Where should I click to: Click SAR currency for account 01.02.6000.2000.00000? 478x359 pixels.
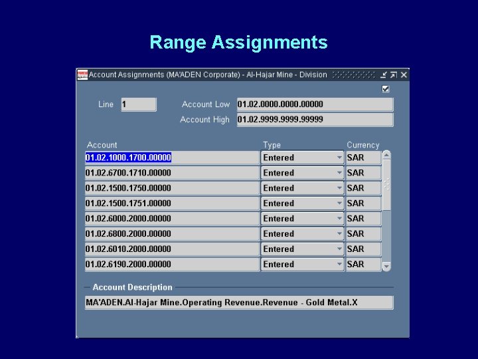click(363, 219)
